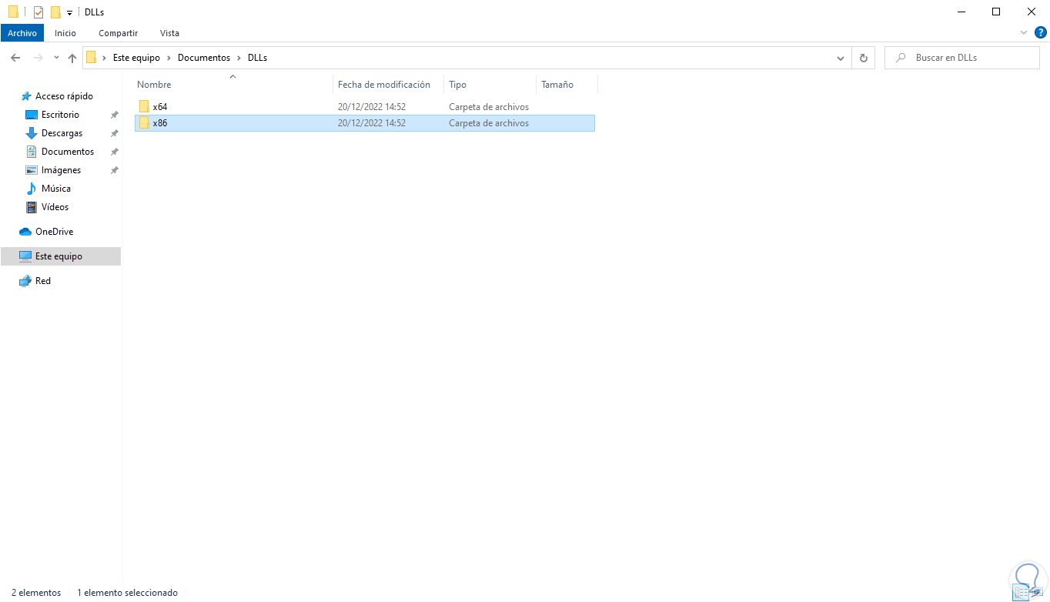Open Escritorio in the sidebar
Image resolution: width=1050 pixels, height=602 pixels.
(x=60, y=115)
